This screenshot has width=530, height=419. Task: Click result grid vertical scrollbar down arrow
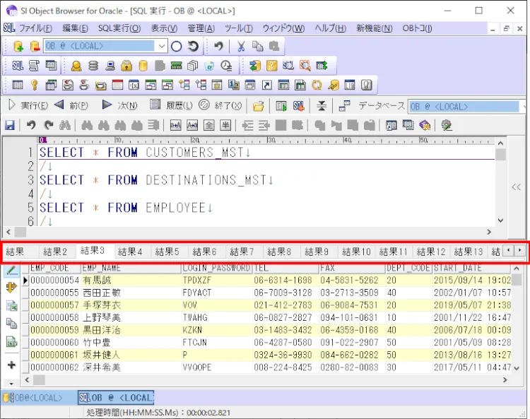coord(517,368)
